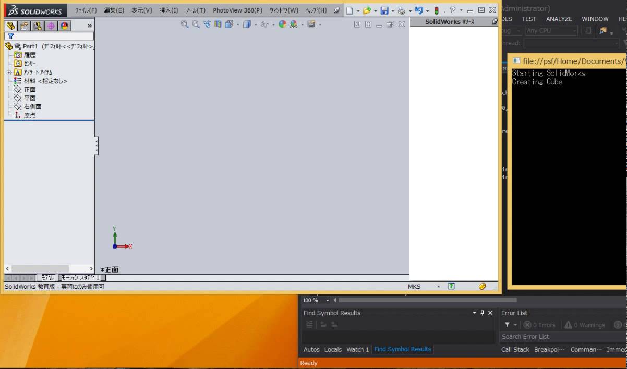Toggle auto-hide pin on Find Symbol Results
627x369 pixels.
(x=482, y=313)
